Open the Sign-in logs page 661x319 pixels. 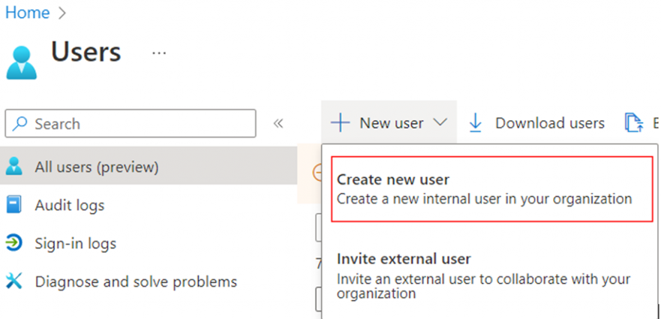coord(75,243)
